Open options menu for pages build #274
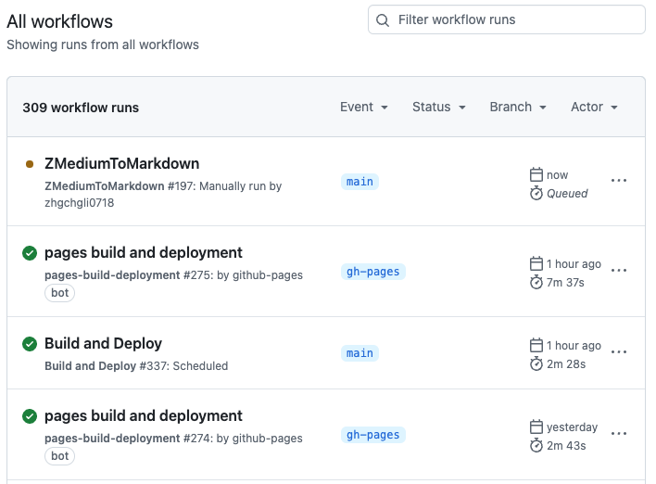 click(619, 433)
